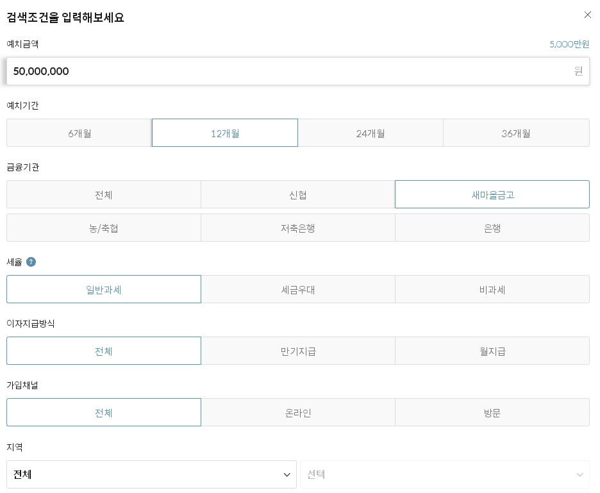
Task: Choose 전체 under 이자지급방식
Action: (x=104, y=351)
